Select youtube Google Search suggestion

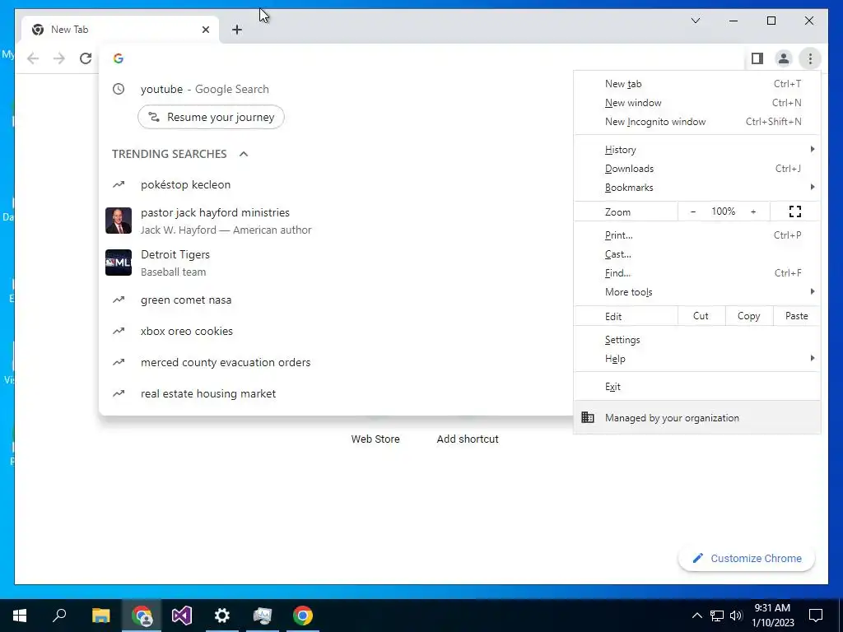pos(336,89)
